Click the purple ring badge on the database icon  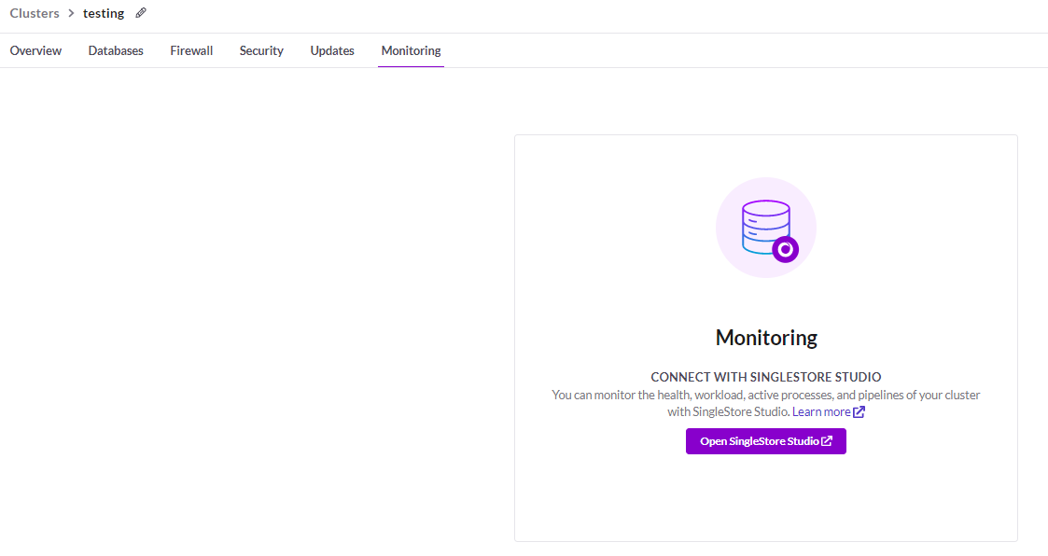786,249
